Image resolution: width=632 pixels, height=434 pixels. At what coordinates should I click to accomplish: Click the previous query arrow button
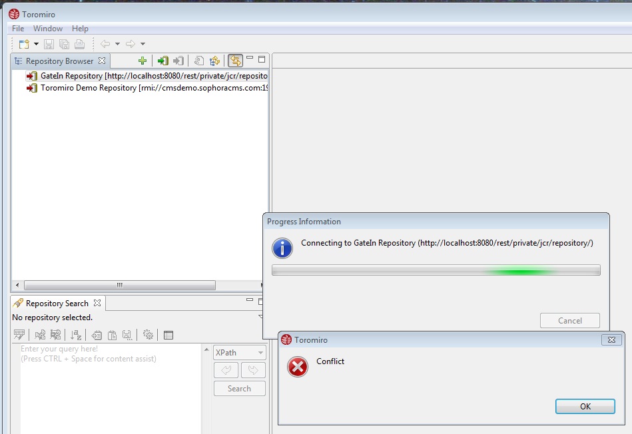click(x=226, y=370)
